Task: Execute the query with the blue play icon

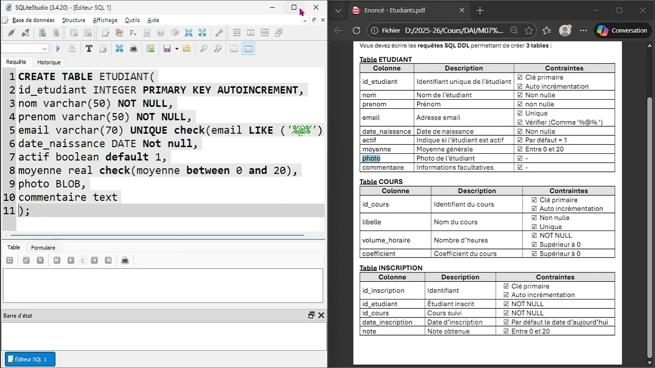Action: [58, 49]
